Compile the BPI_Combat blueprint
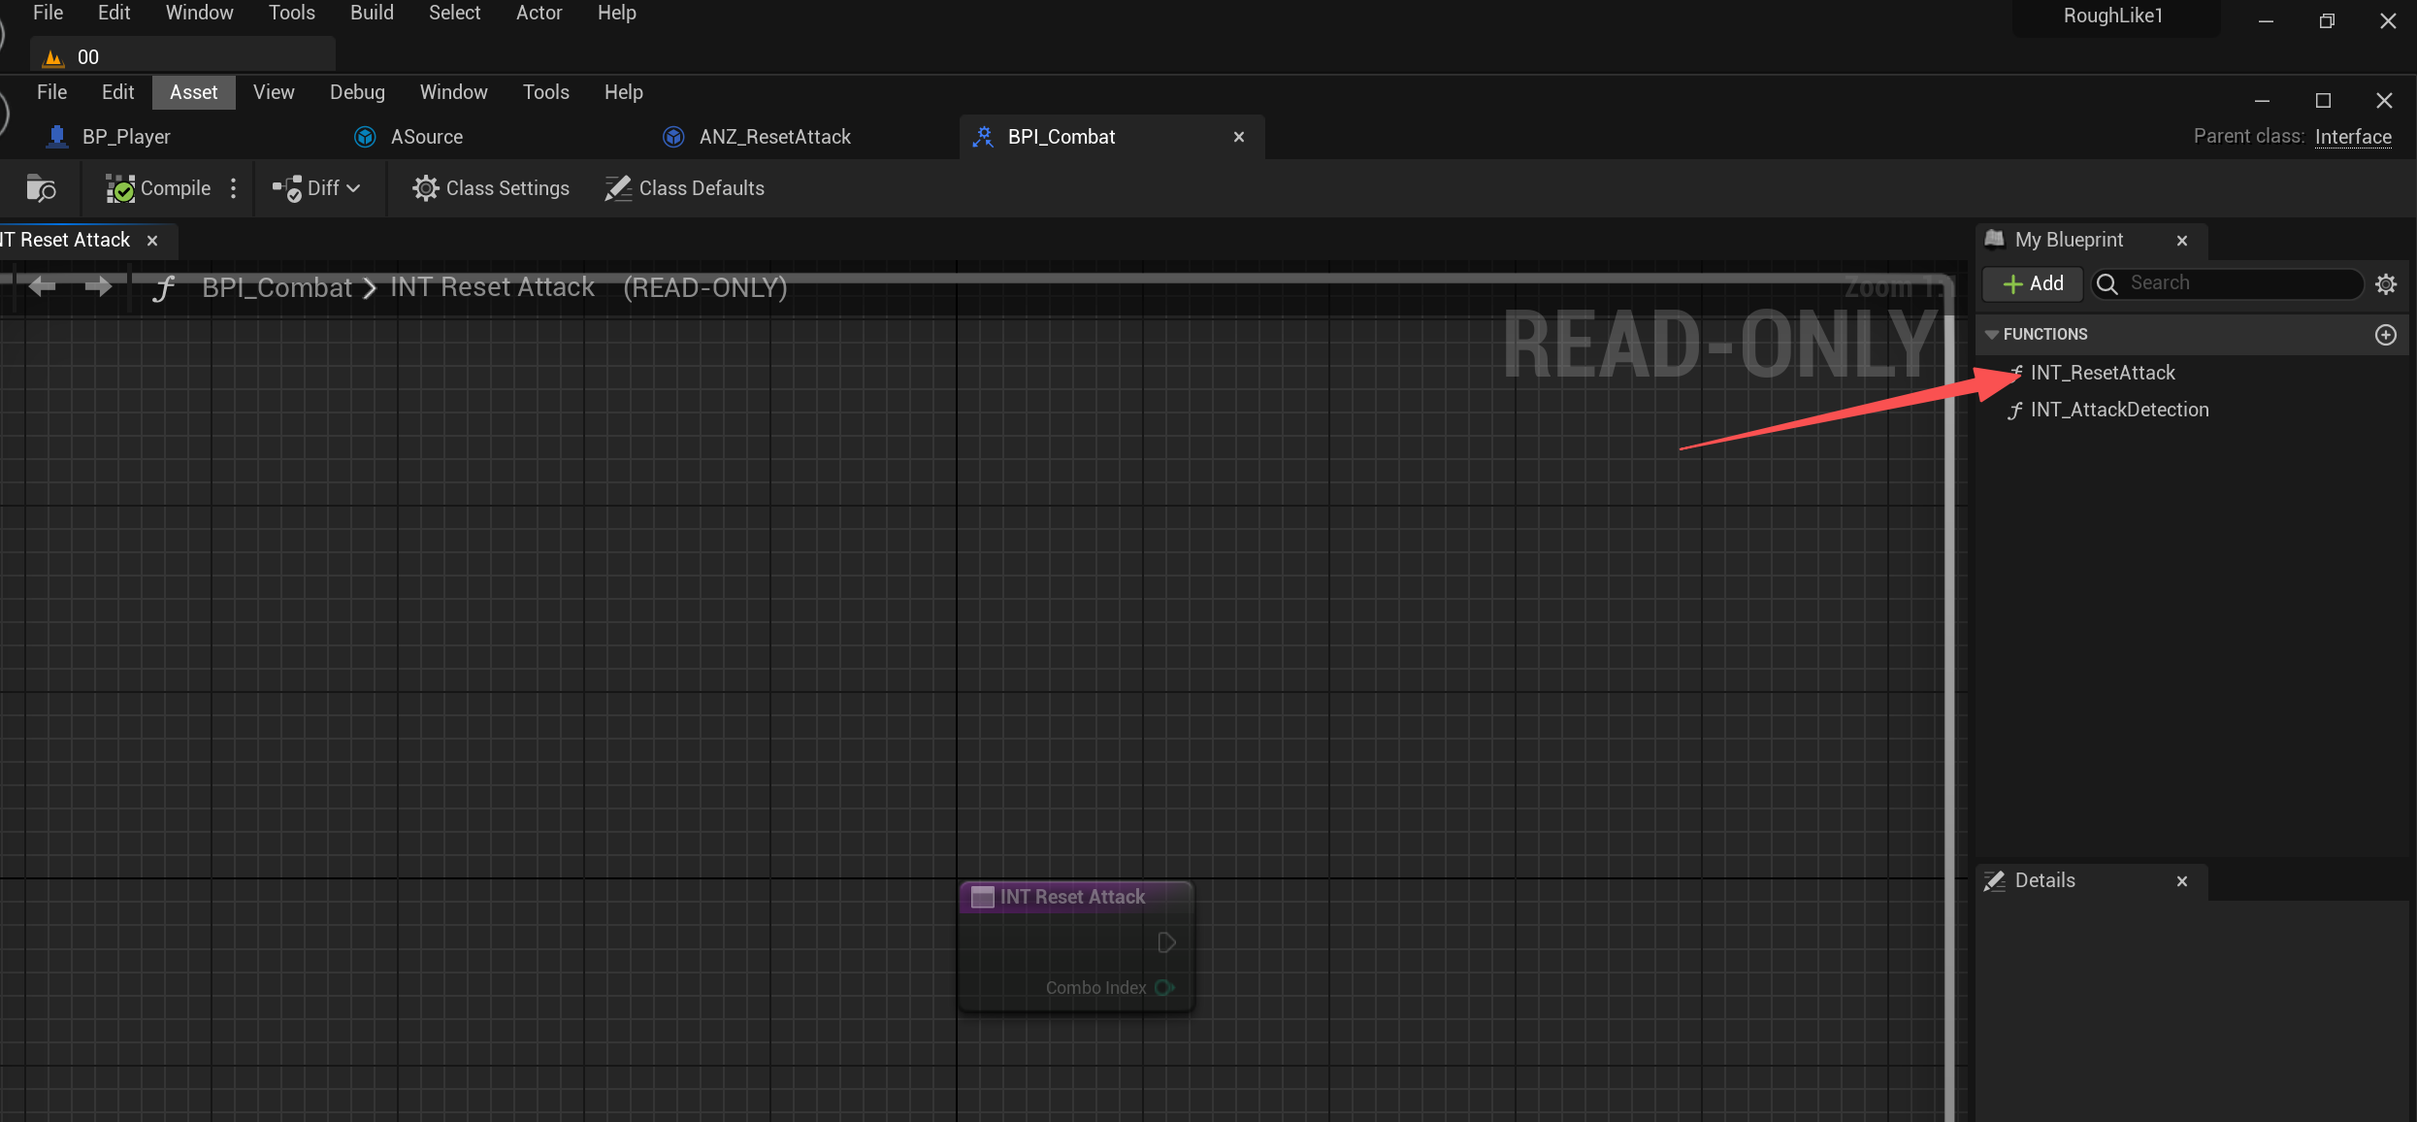Viewport: 2417px width, 1122px height. (x=158, y=188)
